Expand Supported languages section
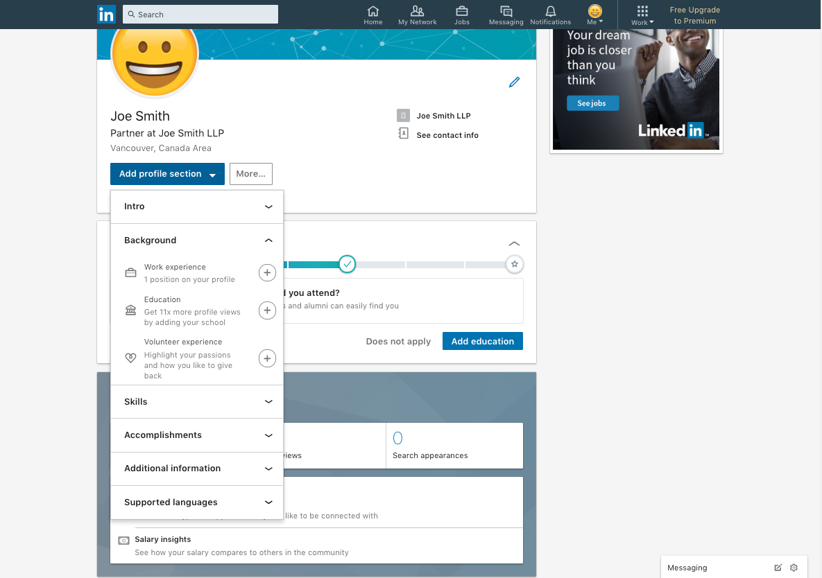The height and width of the screenshot is (578, 822). tap(197, 502)
